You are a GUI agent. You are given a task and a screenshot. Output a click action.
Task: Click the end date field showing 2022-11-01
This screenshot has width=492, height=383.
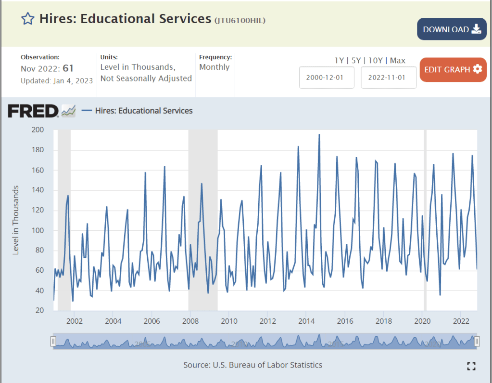coord(389,78)
